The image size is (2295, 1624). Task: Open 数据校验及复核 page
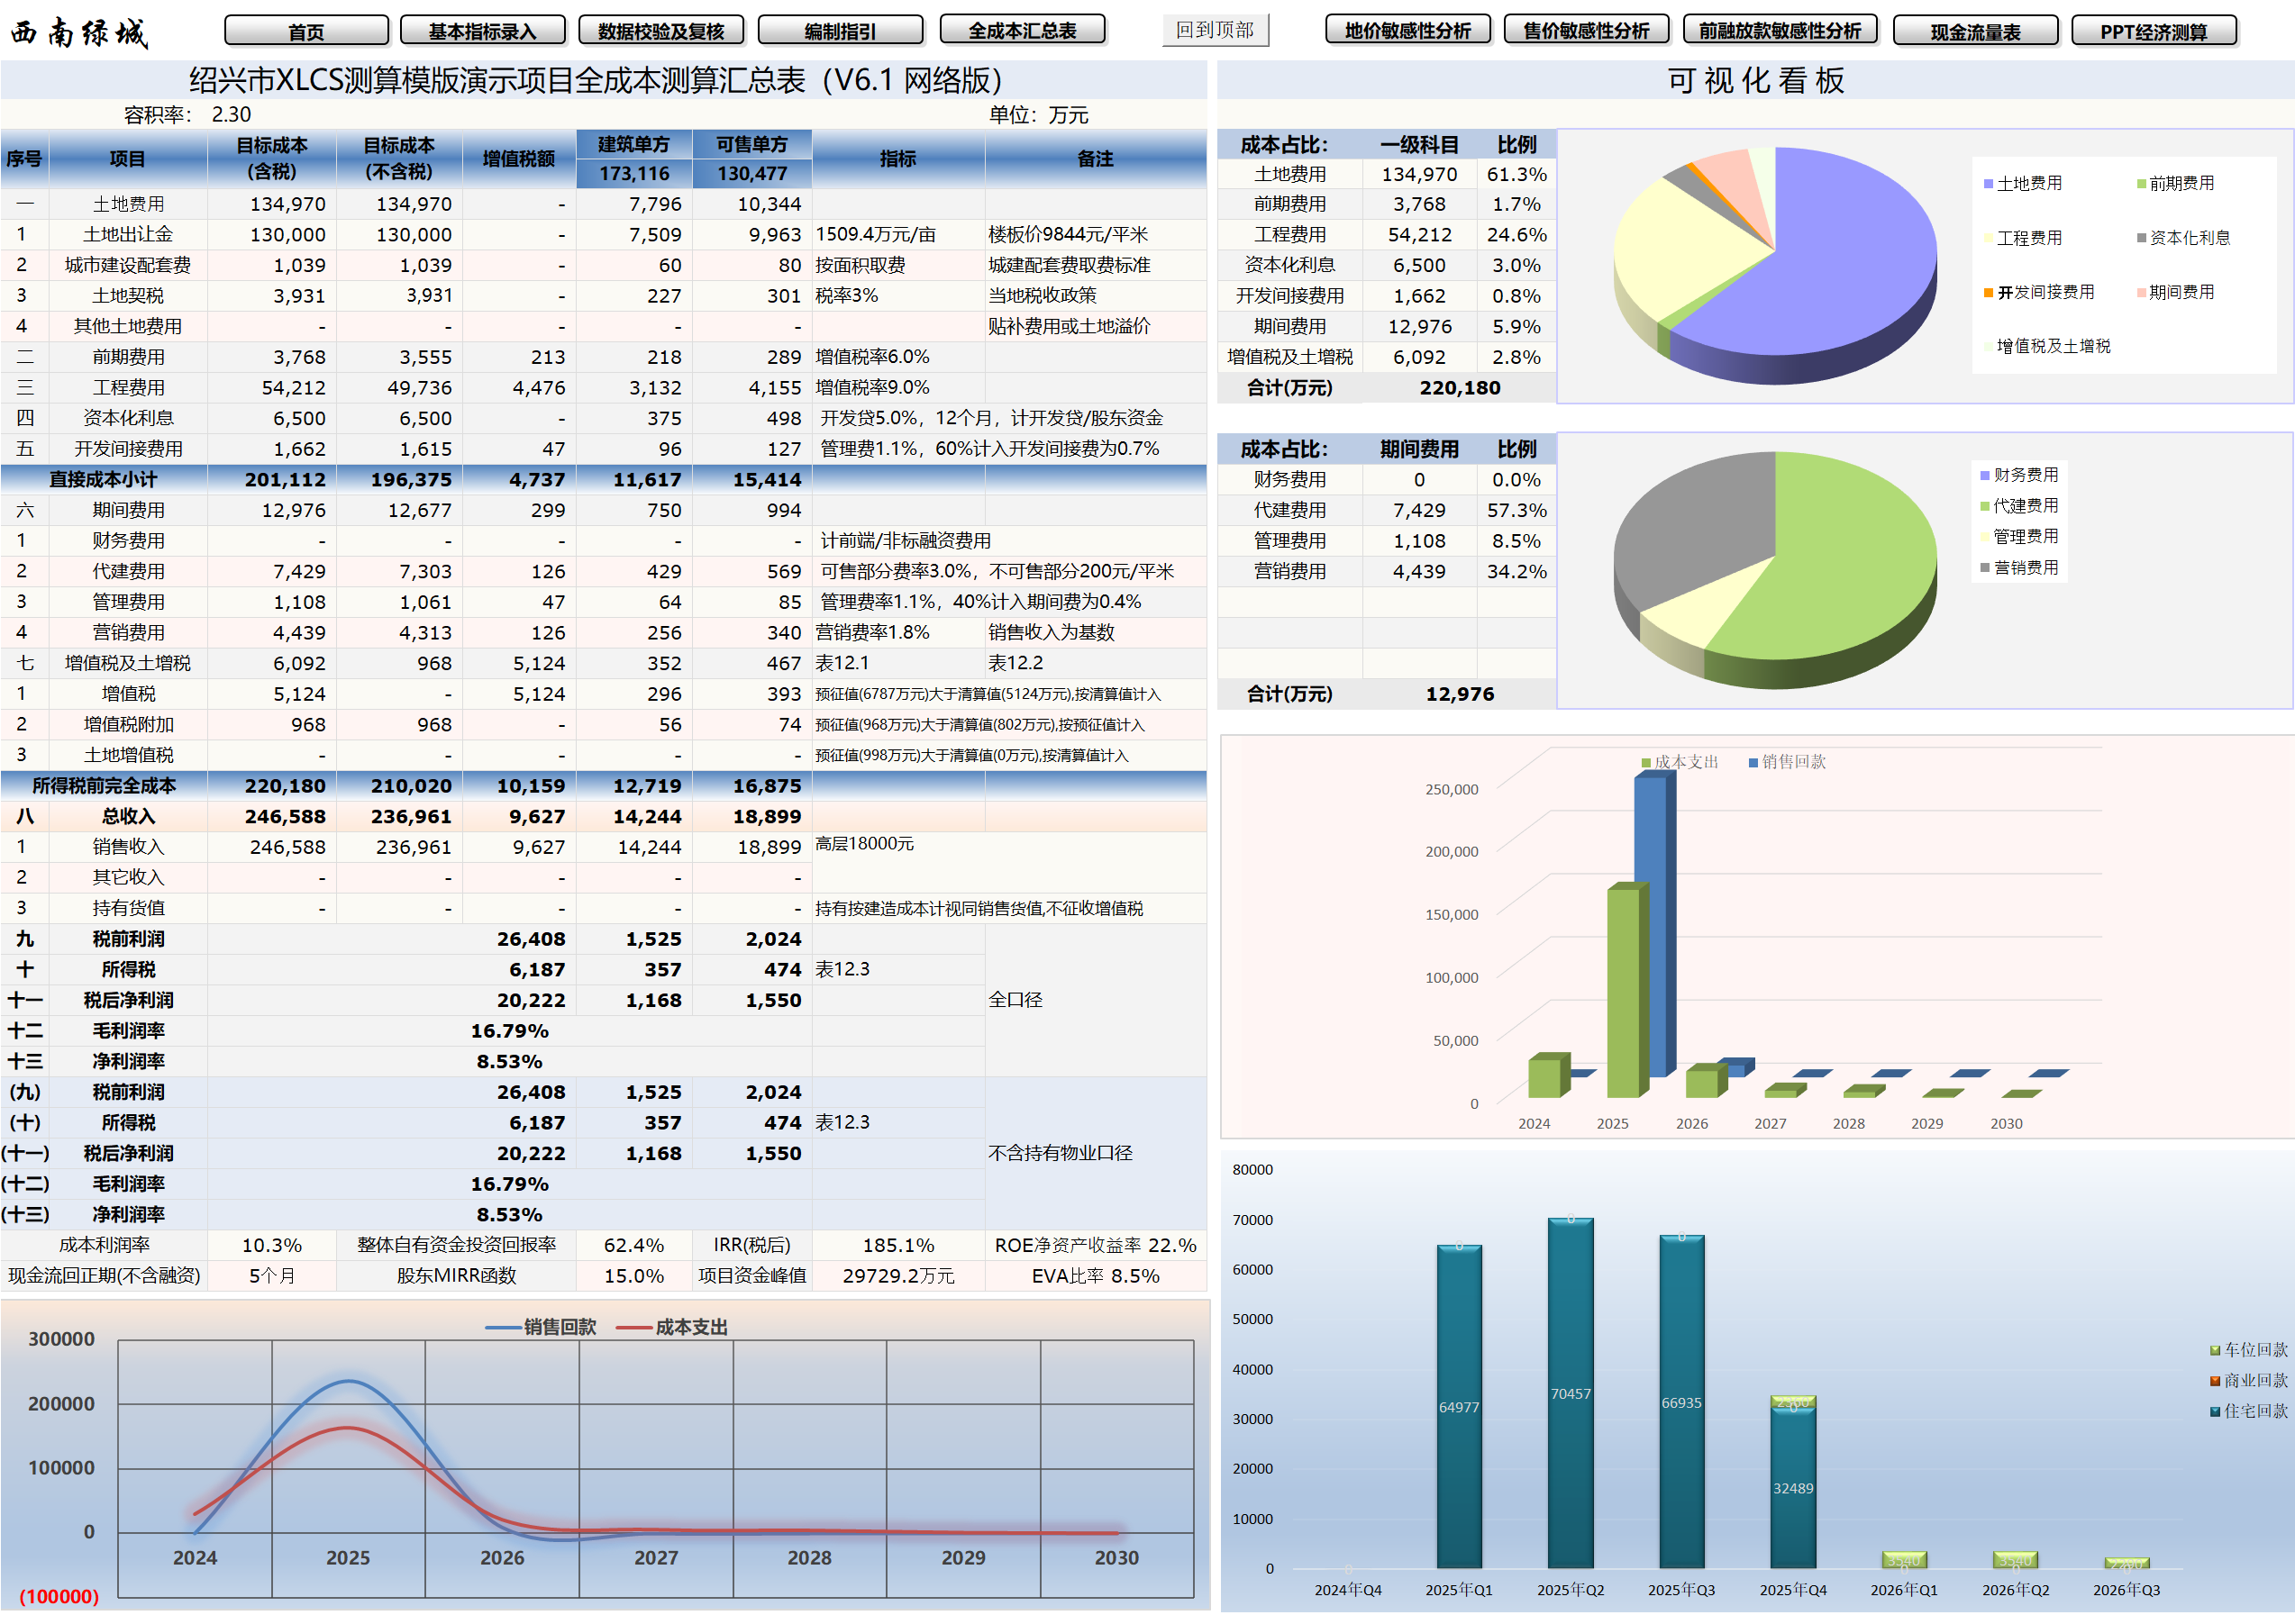(x=661, y=31)
